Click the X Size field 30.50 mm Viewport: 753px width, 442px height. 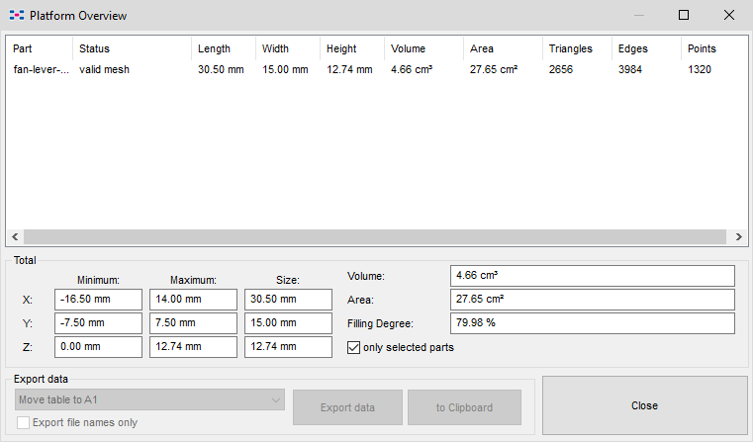click(288, 300)
